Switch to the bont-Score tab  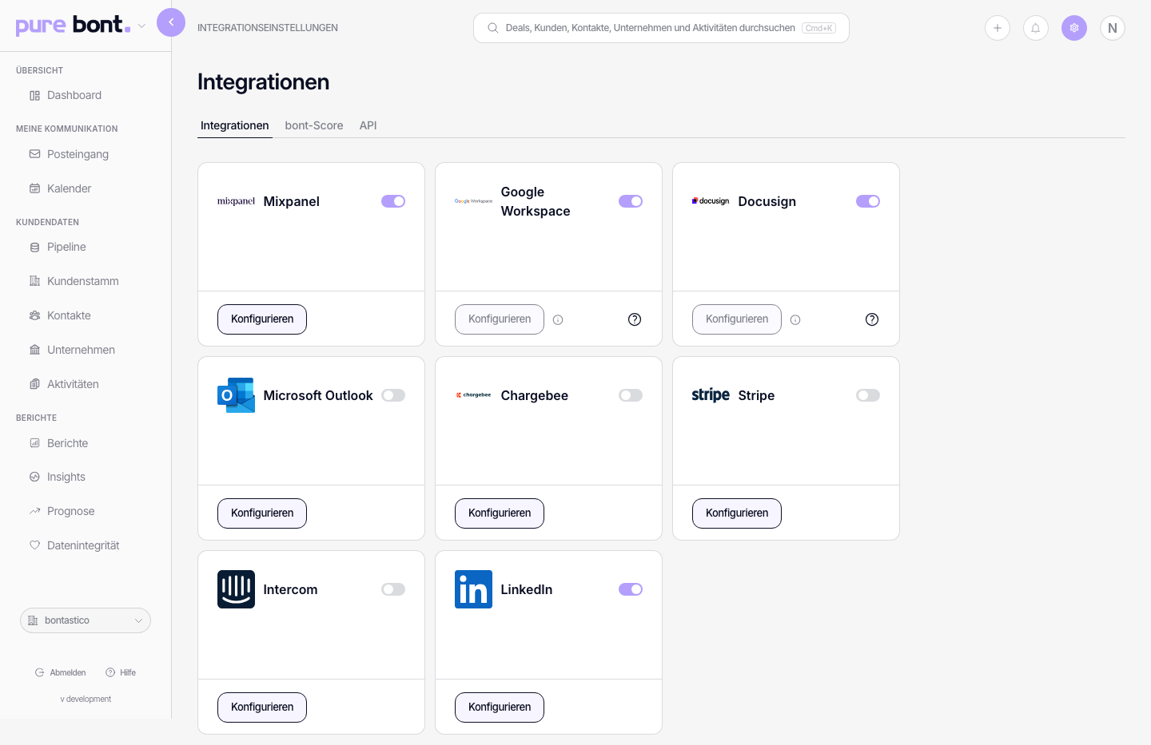click(x=314, y=125)
